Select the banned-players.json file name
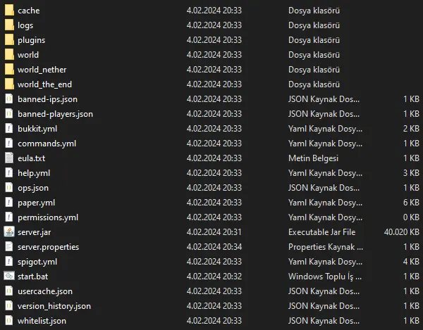423x330 pixels. click(55, 114)
